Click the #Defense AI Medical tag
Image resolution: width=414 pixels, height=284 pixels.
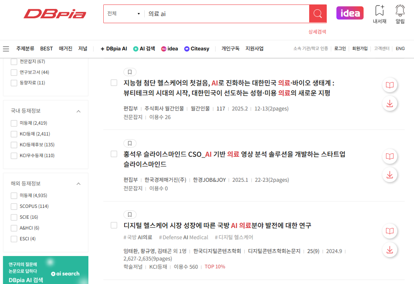pos(183,237)
